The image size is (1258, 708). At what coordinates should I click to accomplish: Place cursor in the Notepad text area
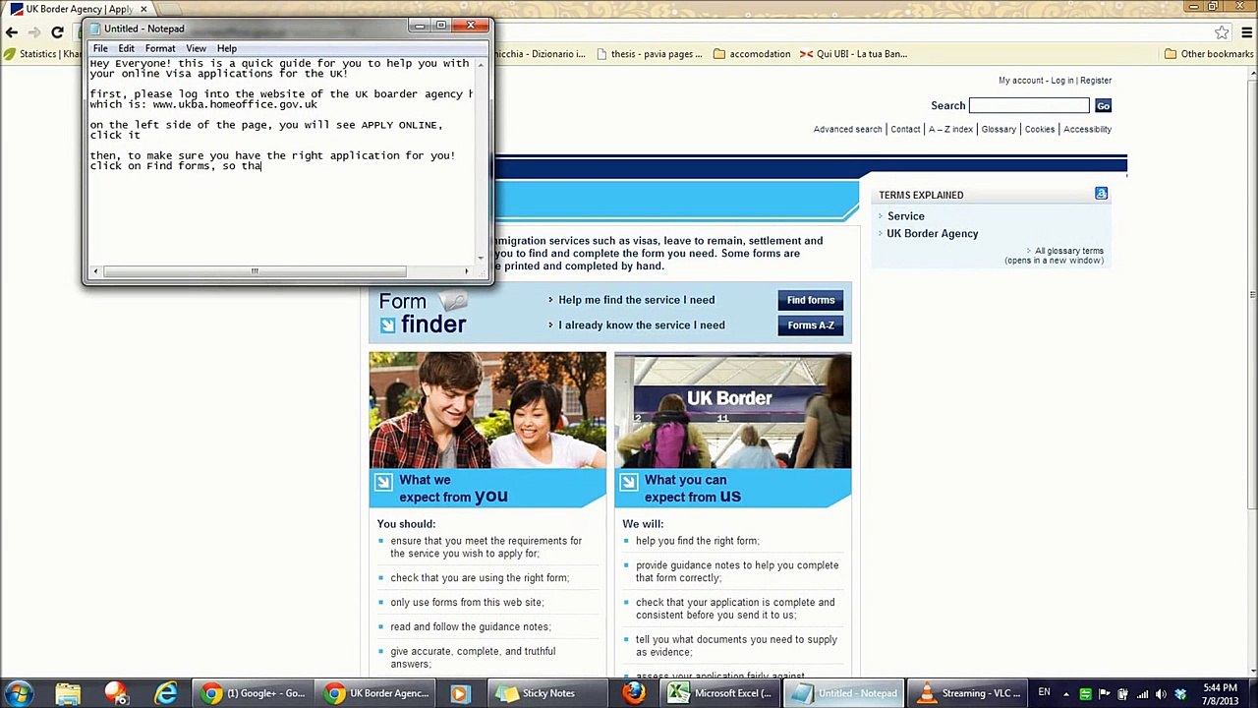[281, 161]
